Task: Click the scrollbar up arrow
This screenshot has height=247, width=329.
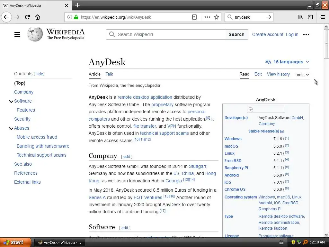Action: coord(326,26)
